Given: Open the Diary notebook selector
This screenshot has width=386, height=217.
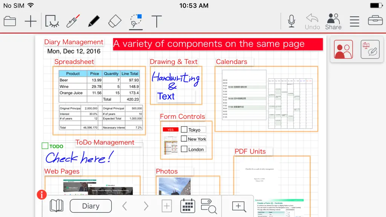Looking at the screenshot, I should 90,206.
